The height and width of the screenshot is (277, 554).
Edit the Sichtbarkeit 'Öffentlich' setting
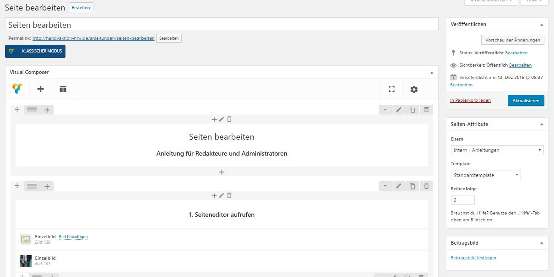(521, 65)
